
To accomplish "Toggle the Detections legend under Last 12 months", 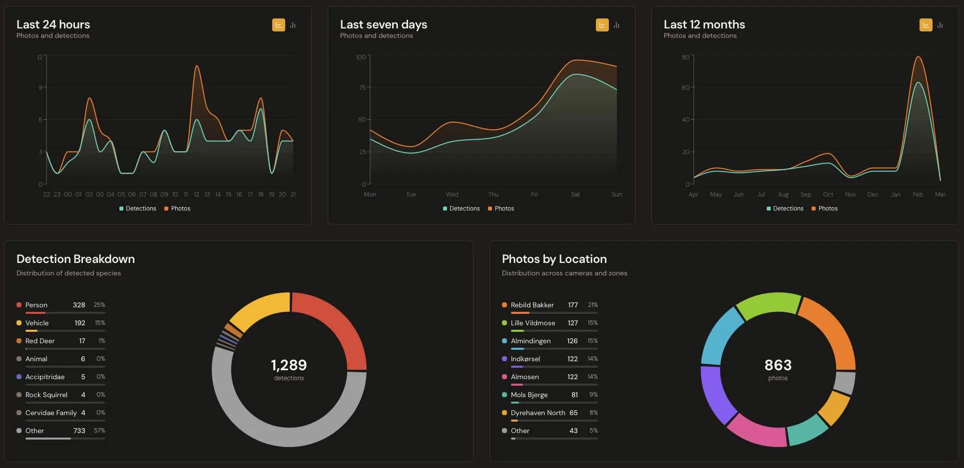I will coord(785,209).
